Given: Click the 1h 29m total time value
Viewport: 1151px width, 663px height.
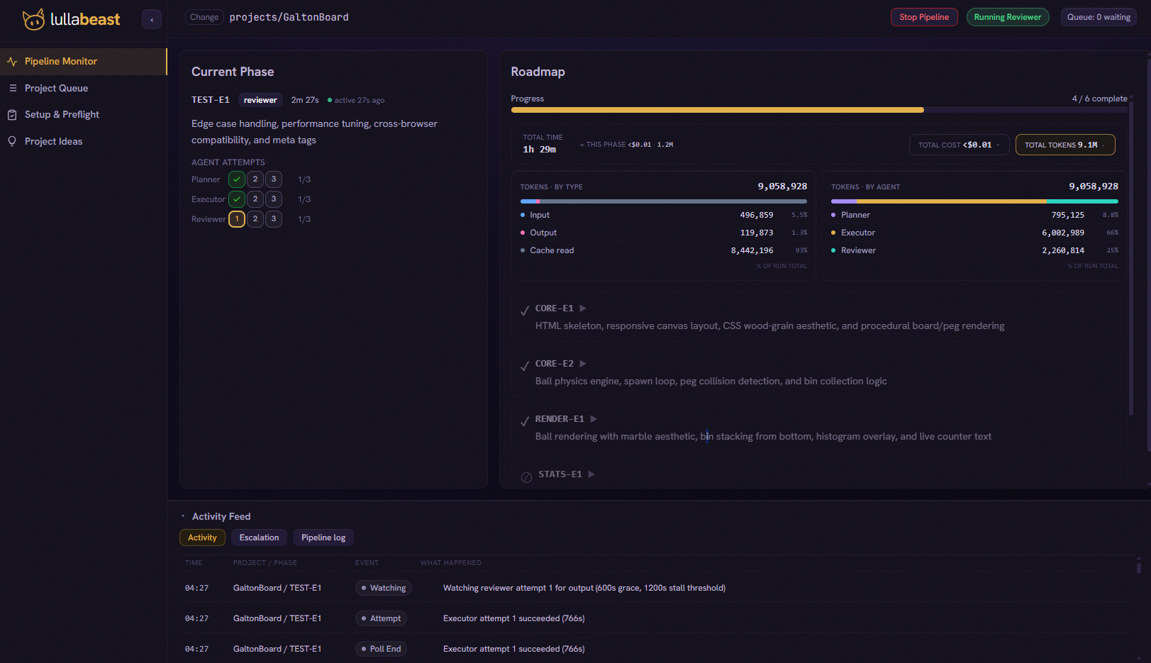Looking at the screenshot, I should (540, 150).
